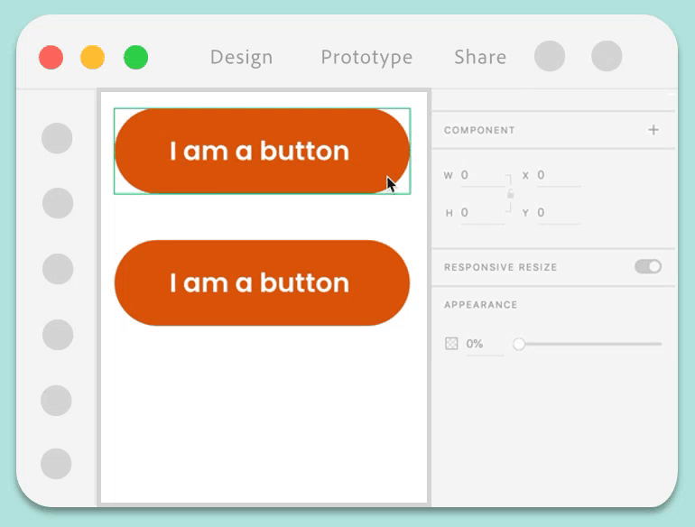Screen dimensions: 695x527
Task: Select the lower 'I am a button' component
Action: (262, 282)
